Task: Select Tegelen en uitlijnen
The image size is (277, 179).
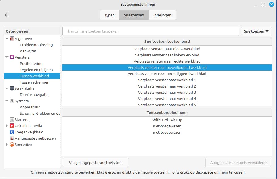Action: [x=36, y=70]
